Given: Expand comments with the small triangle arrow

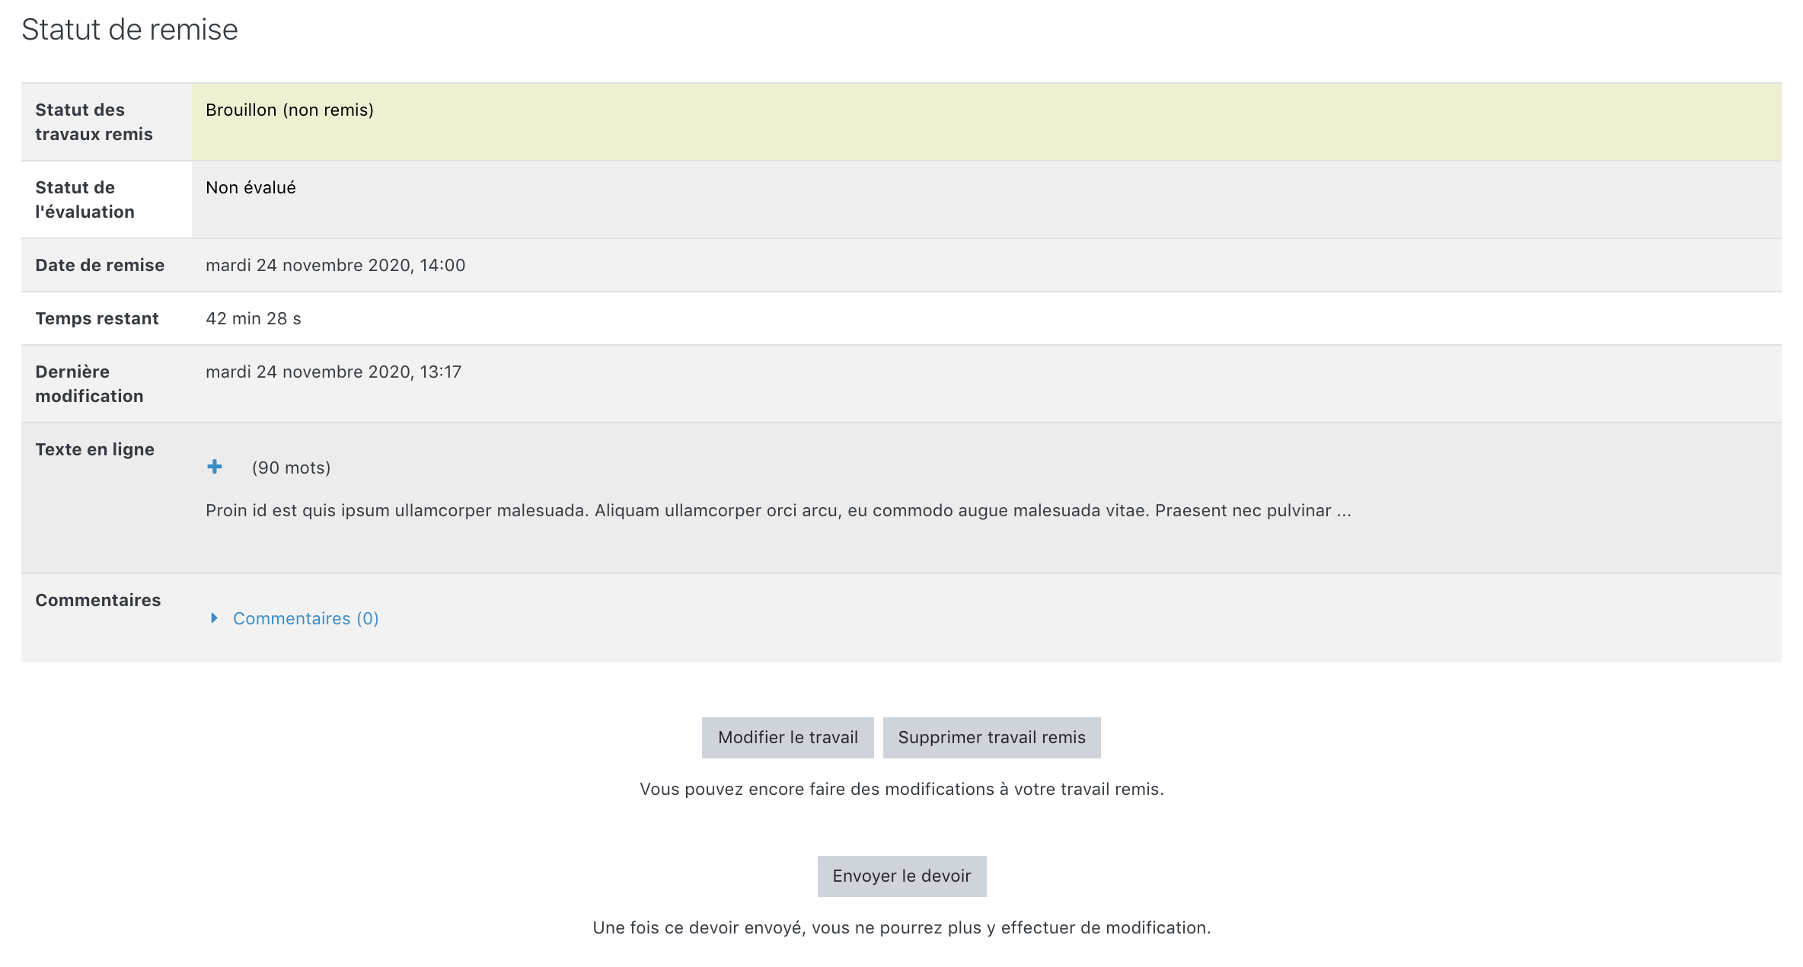Looking at the screenshot, I should tap(214, 618).
